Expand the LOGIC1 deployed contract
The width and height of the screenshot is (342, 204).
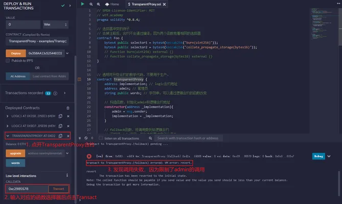tap(8, 116)
